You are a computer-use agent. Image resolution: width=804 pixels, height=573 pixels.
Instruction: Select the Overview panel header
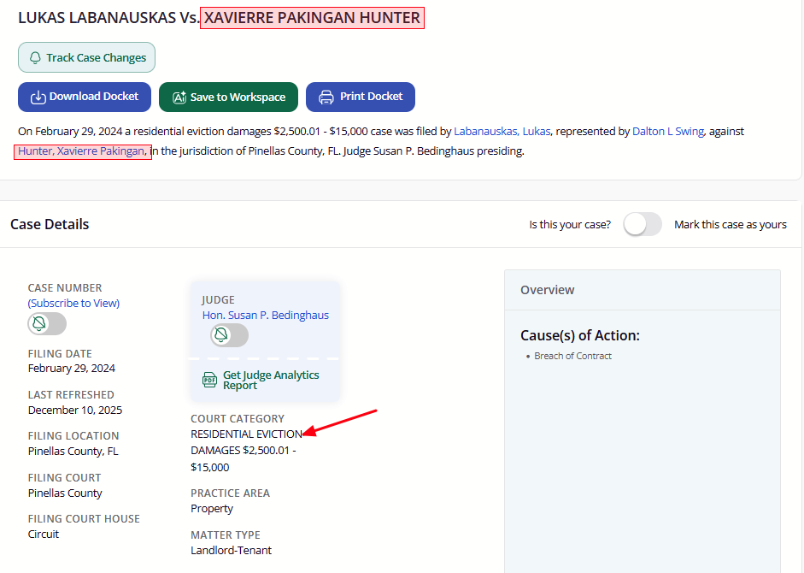pos(548,290)
